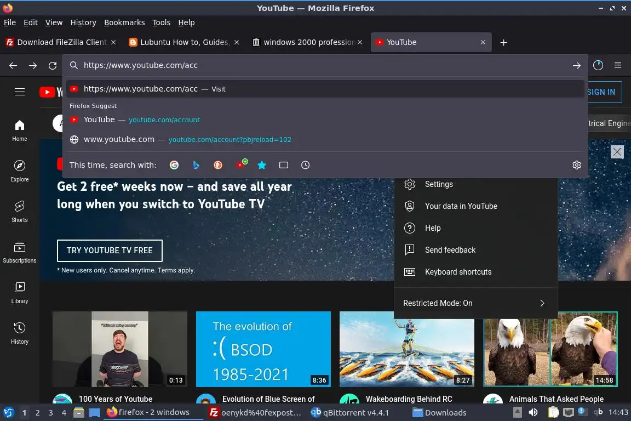Click TRY YOUTUBE TV FREE button

(110, 251)
